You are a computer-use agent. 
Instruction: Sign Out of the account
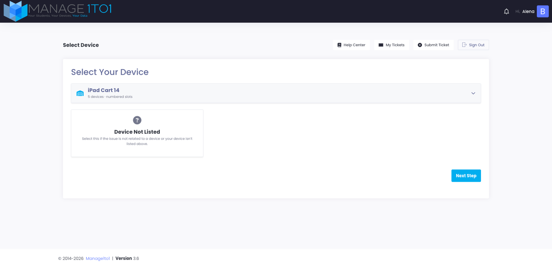(473, 45)
